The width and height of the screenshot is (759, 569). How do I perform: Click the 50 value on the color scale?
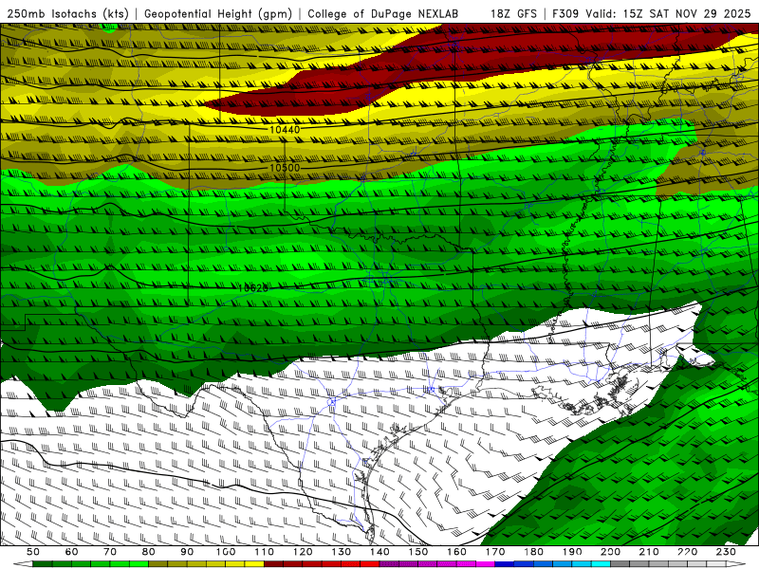33,552
